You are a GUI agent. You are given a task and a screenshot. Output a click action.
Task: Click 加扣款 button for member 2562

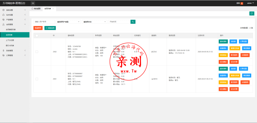pos(233,41)
